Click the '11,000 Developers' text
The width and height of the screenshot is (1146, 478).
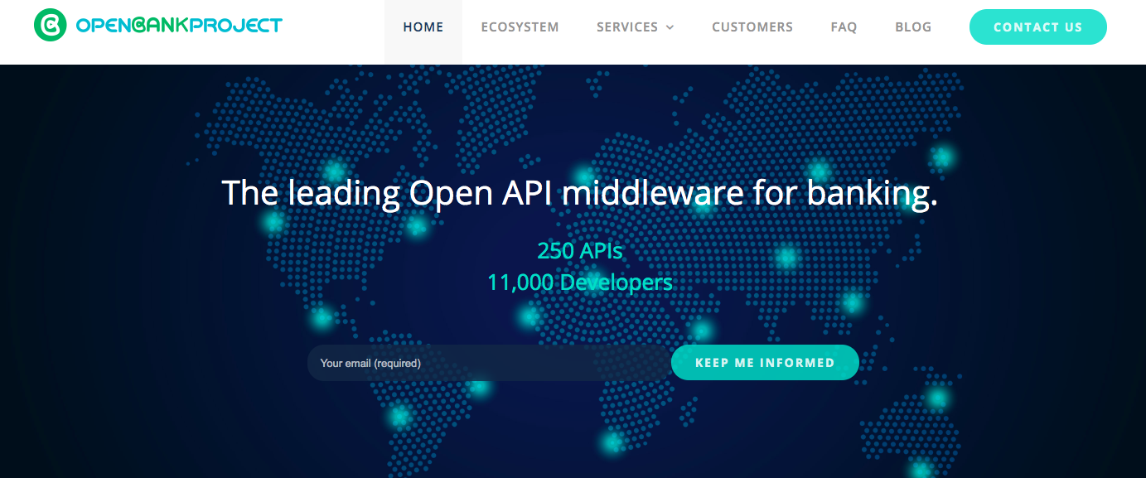point(579,282)
